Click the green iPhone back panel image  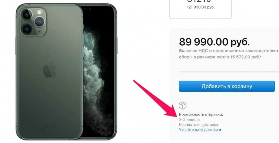tap(50, 71)
